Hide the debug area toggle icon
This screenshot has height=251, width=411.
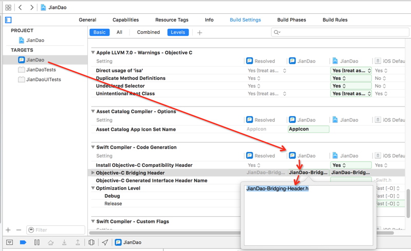10,242
